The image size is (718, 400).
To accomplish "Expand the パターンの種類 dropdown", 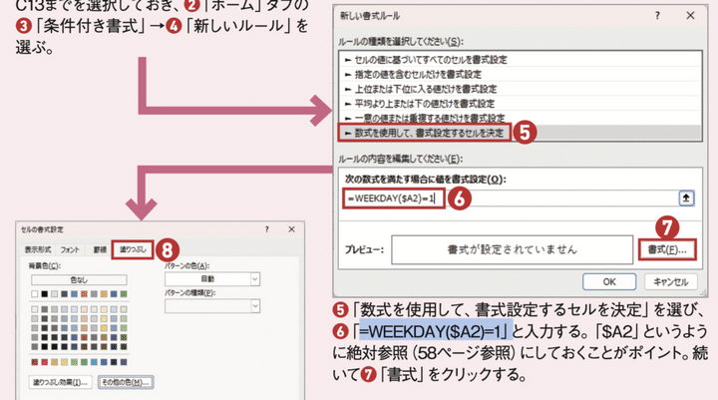I will [211, 305].
